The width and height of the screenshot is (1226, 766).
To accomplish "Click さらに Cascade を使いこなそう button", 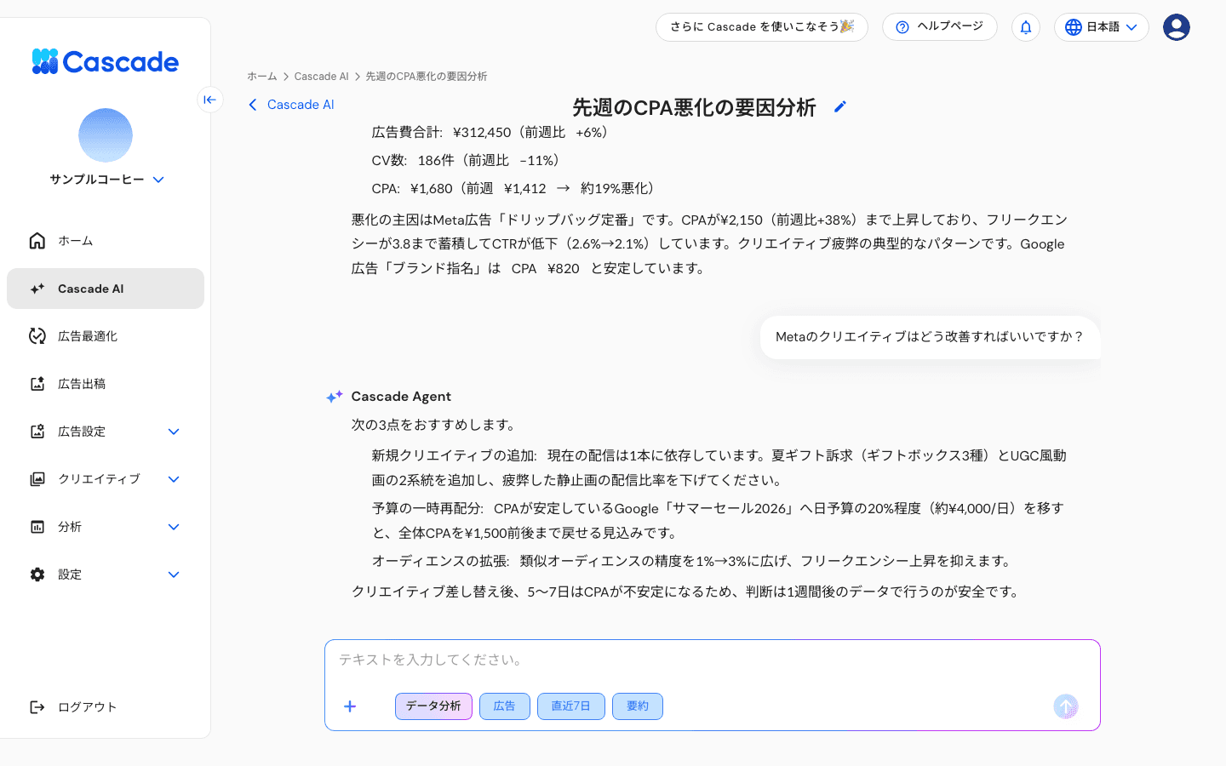I will coord(762,27).
